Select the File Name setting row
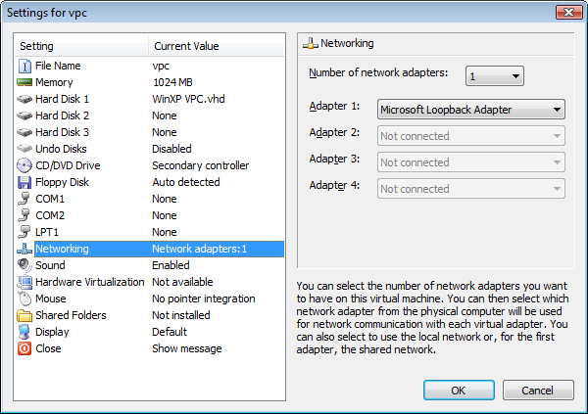 click(x=150, y=66)
